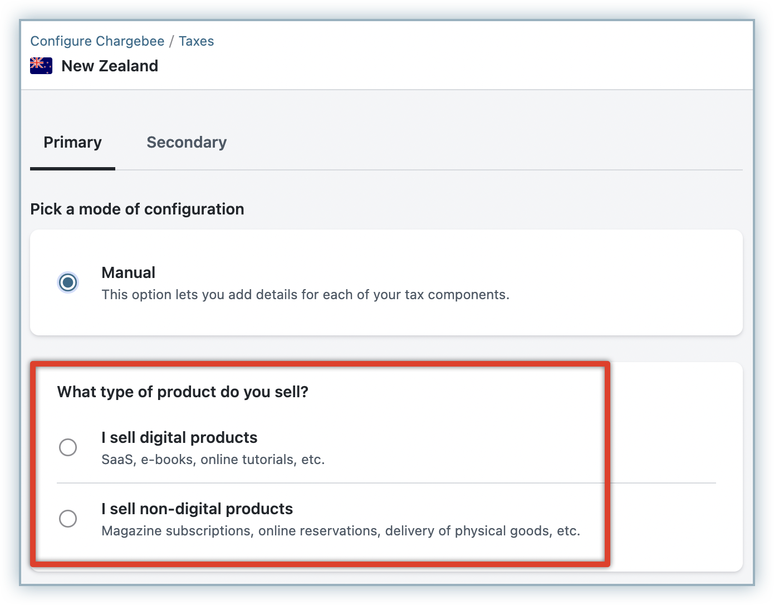
Task: Click the 'Pick a mode of configuration' heading
Action: coord(137,209)
